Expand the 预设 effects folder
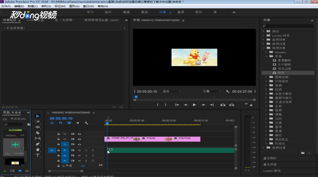The image size is (318, 177). [x=264, y=31]
